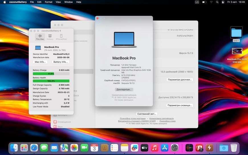Open Control Center in menu bar
The width and height of the screenshot is (248, 155).
point(223,2)
